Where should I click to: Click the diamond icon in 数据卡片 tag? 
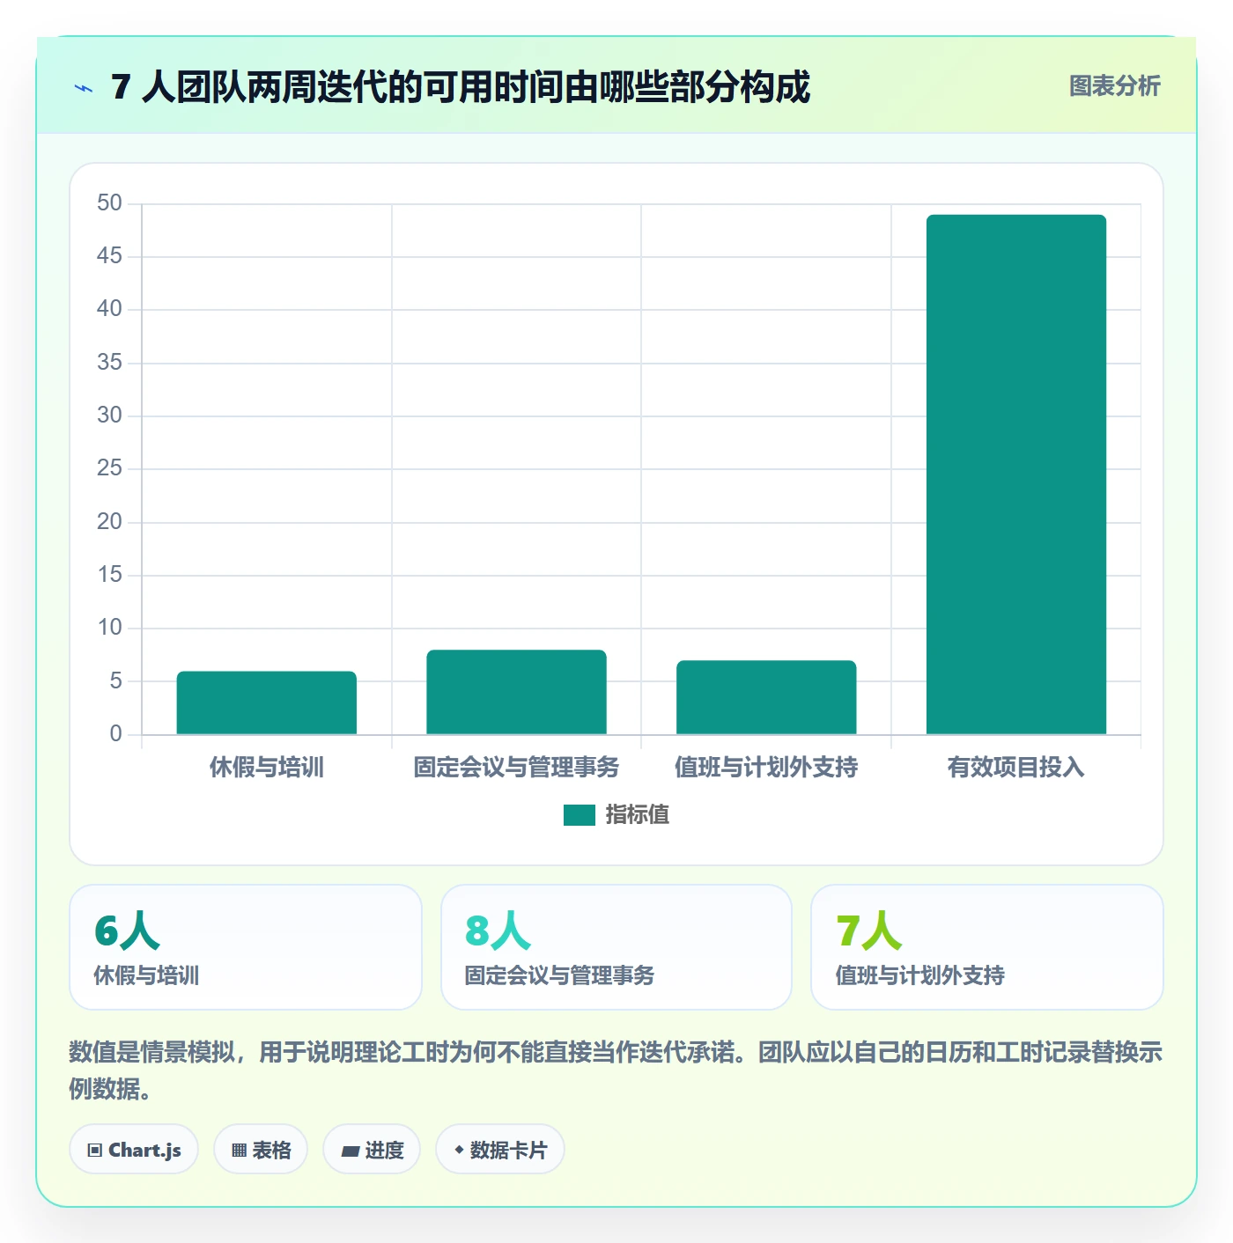click(x=459, y=1150)
